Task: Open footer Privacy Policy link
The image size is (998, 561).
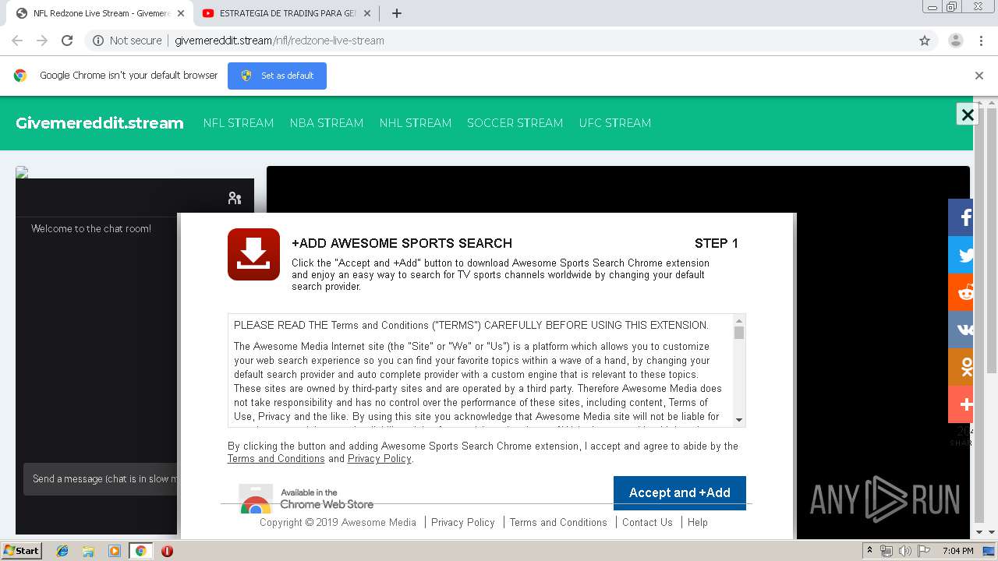Action: tap(463, 523)
